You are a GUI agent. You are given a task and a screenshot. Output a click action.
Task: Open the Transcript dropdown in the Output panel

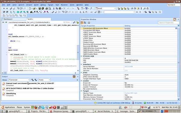click(x=19, y=80)
